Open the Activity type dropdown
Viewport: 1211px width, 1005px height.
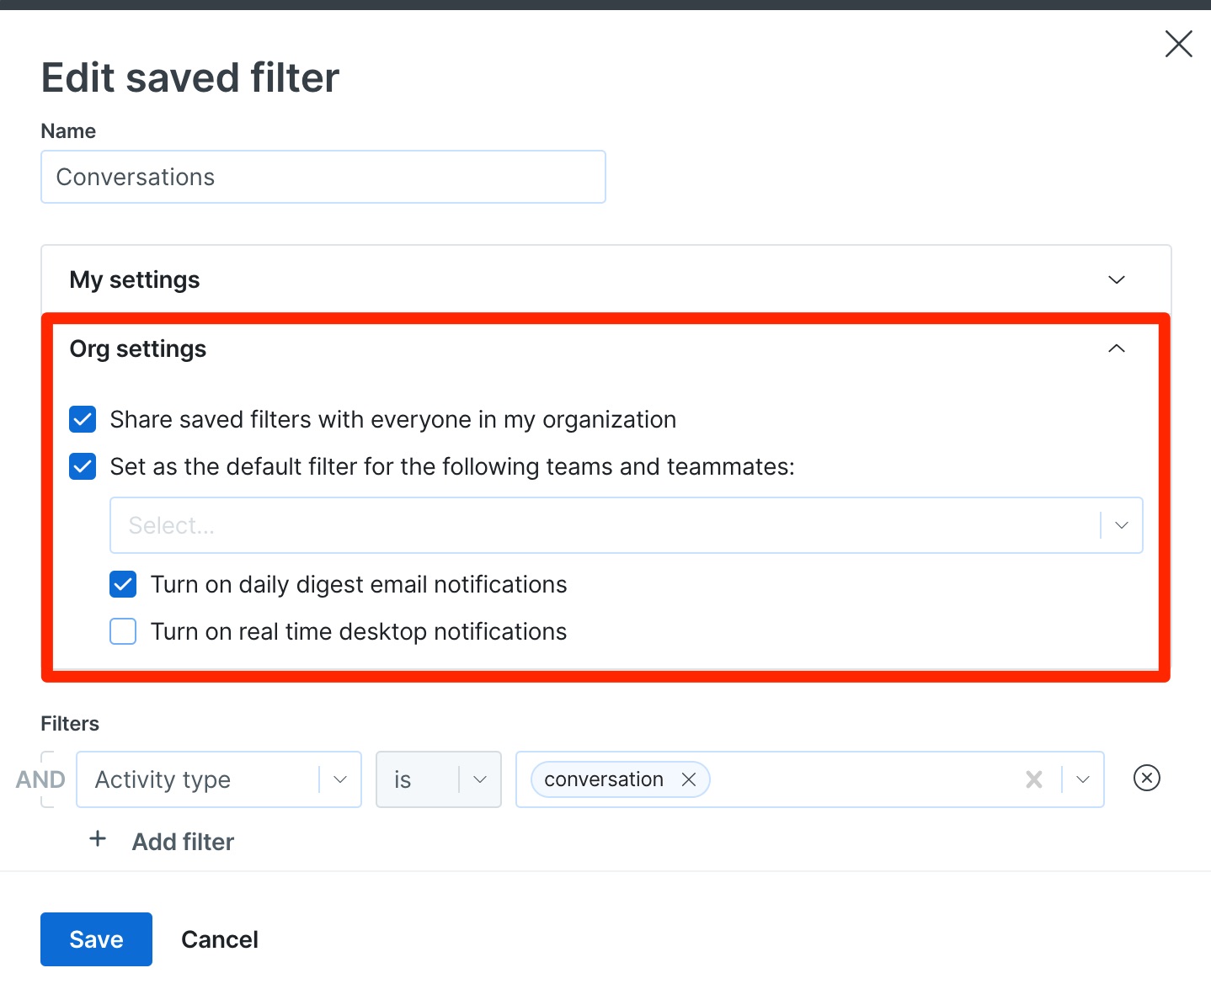[x=219, y=779]
